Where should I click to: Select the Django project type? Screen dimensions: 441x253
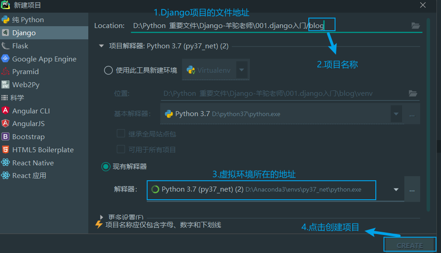click(x=44, y=33)
